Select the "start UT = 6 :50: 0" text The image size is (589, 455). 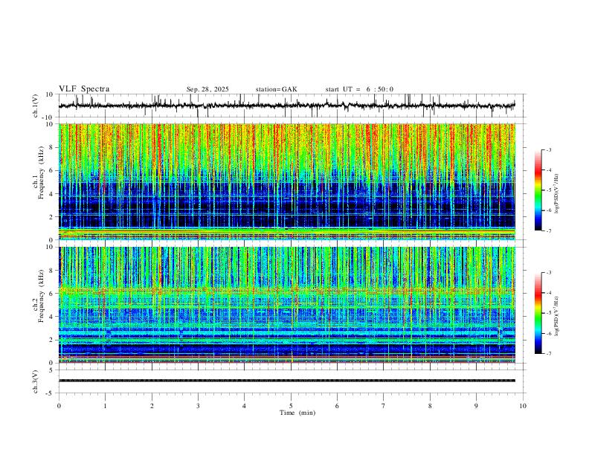(x=359, y=89)
